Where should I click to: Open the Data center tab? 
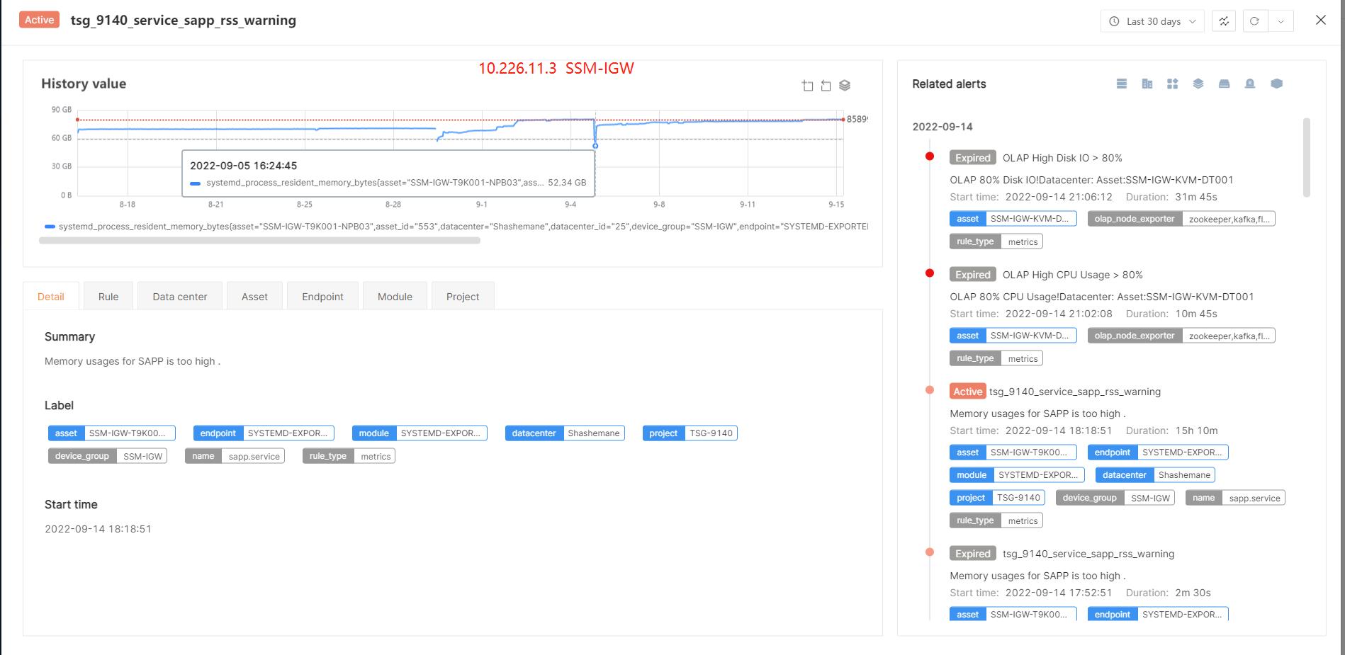coord(180,297)
